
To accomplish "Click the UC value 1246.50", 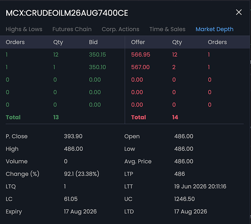I will [185, 199].
